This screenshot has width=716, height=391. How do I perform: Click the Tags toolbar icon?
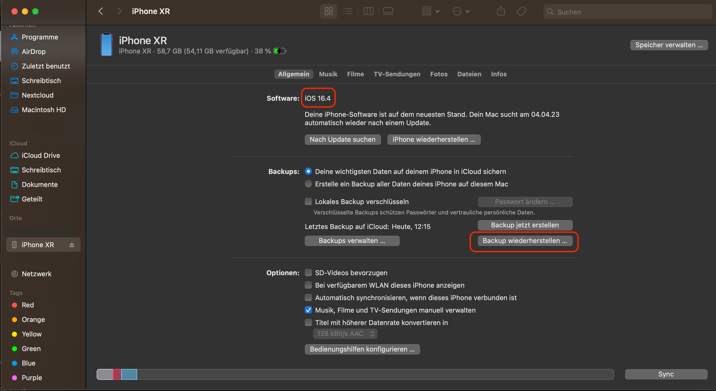[x=521, y=11]
